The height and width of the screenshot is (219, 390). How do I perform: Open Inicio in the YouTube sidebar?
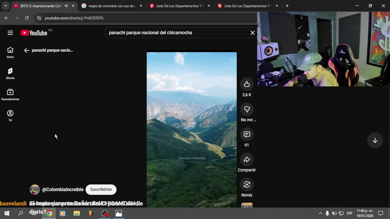point(10,52)
